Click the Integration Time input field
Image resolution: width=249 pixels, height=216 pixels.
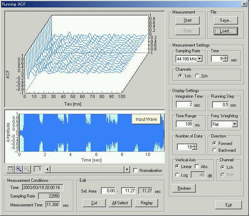pyautogui.click(x=184, y=104)
